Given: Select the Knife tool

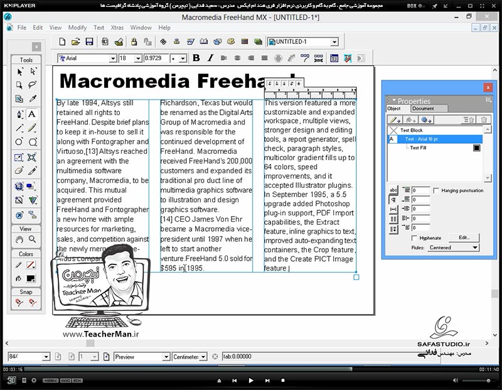Looking at the screenshot, I should pos(33,170).
